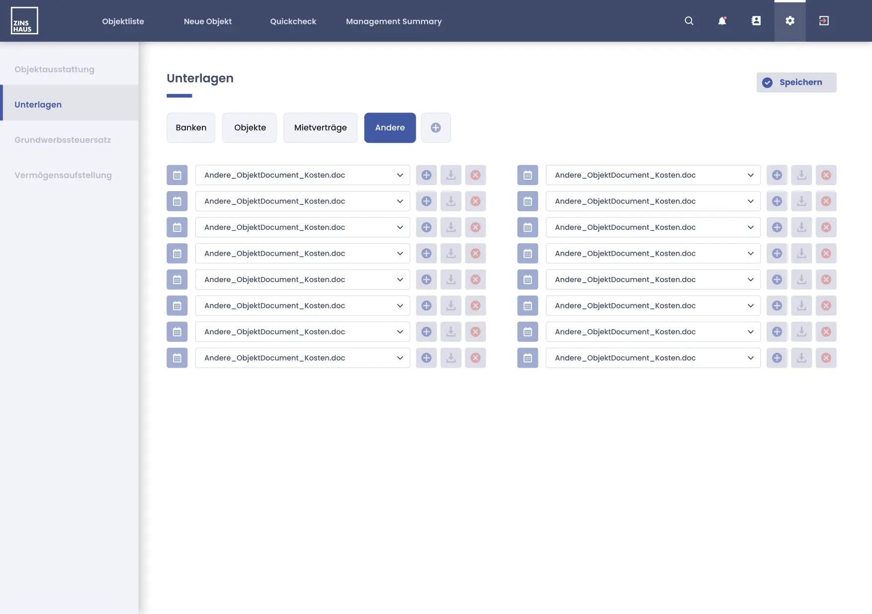Expand the fourth document selector in left column
This screenshot has height=614, width=872.
click(400, 253)
